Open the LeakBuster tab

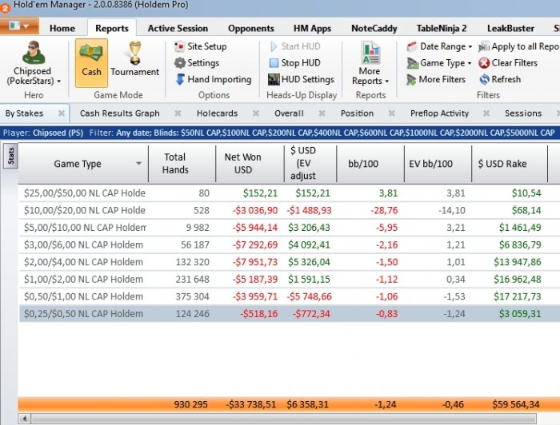510,28
